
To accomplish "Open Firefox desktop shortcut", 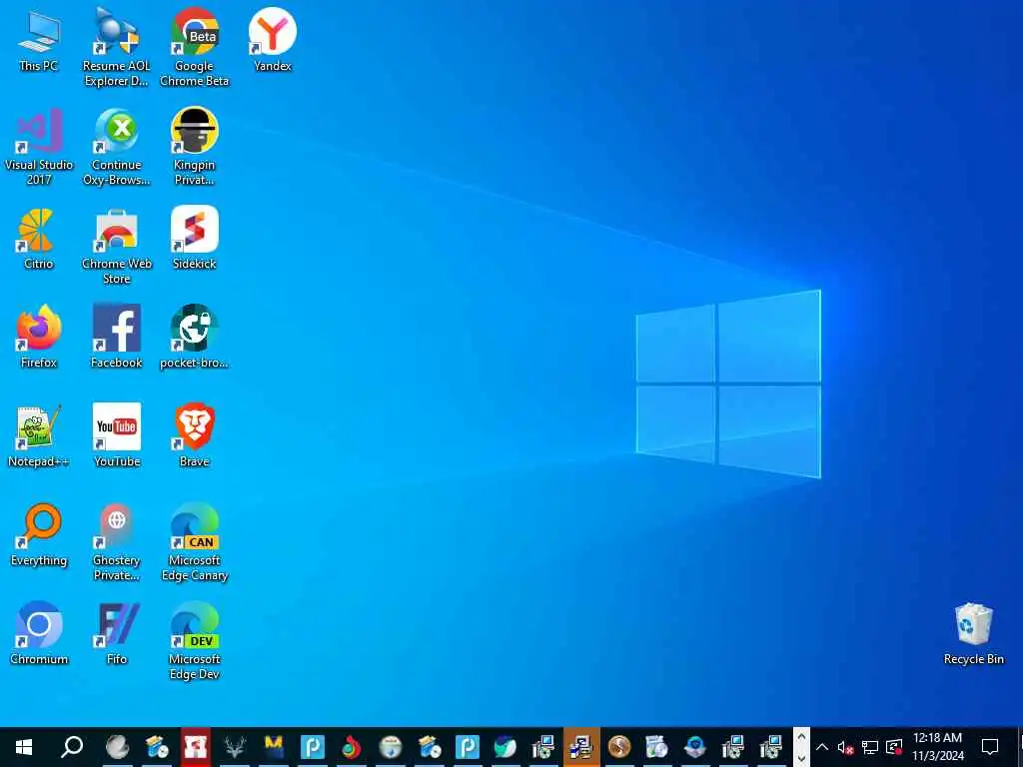I will (x=39, y=338).
